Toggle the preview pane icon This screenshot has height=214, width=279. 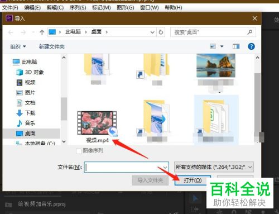pos(236,46)
